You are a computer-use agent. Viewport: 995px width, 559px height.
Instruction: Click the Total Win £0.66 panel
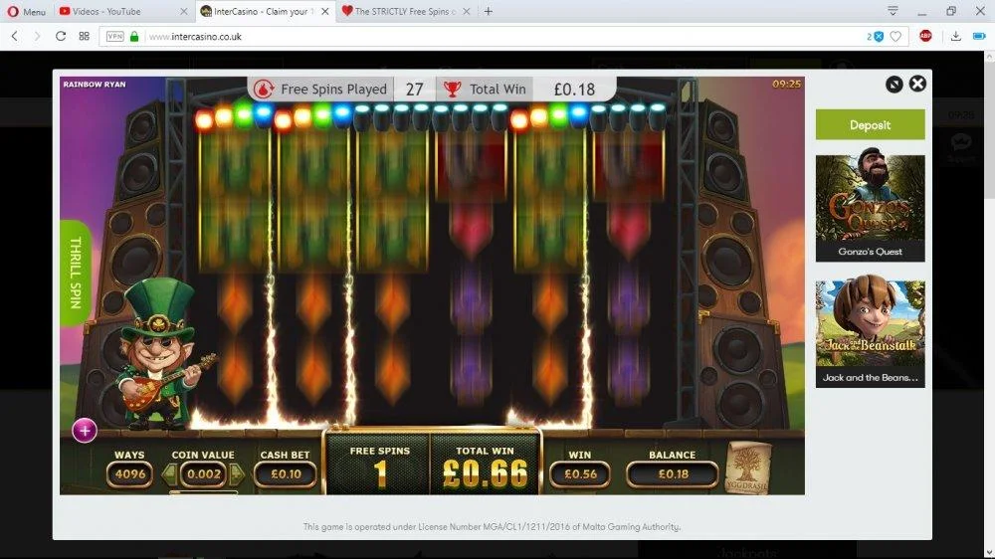point(485,466)
